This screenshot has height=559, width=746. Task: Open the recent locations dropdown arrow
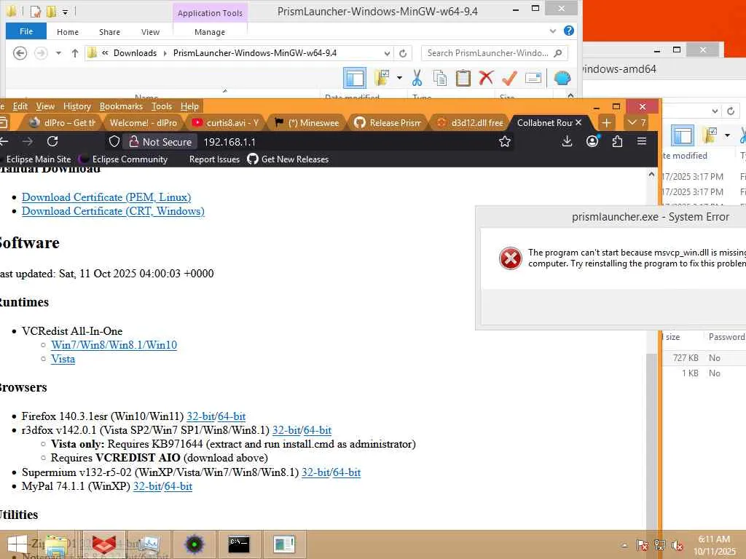[58, 53]
